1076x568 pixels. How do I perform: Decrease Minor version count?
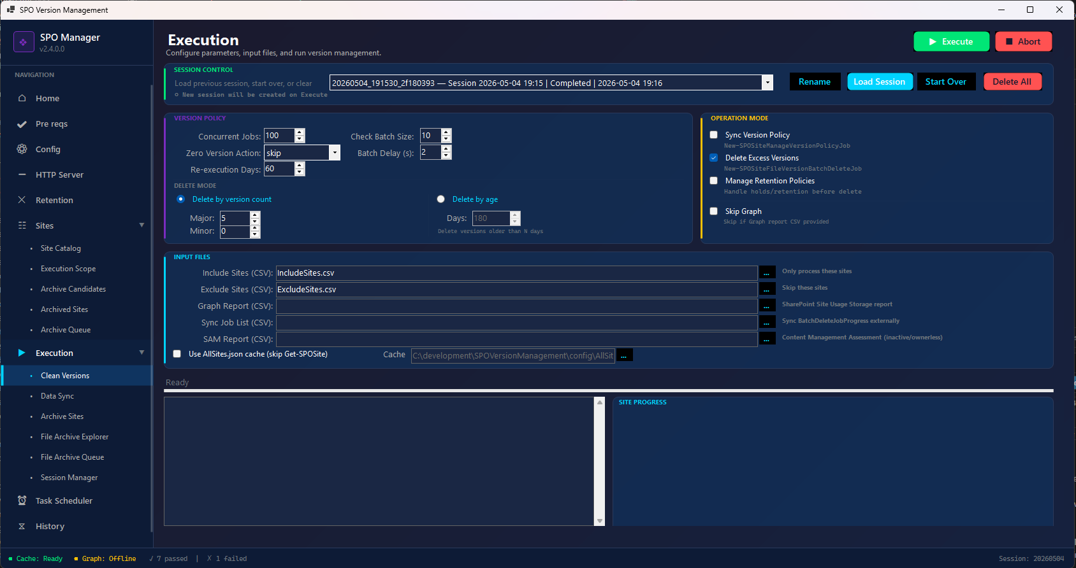(x=255, y=234)
